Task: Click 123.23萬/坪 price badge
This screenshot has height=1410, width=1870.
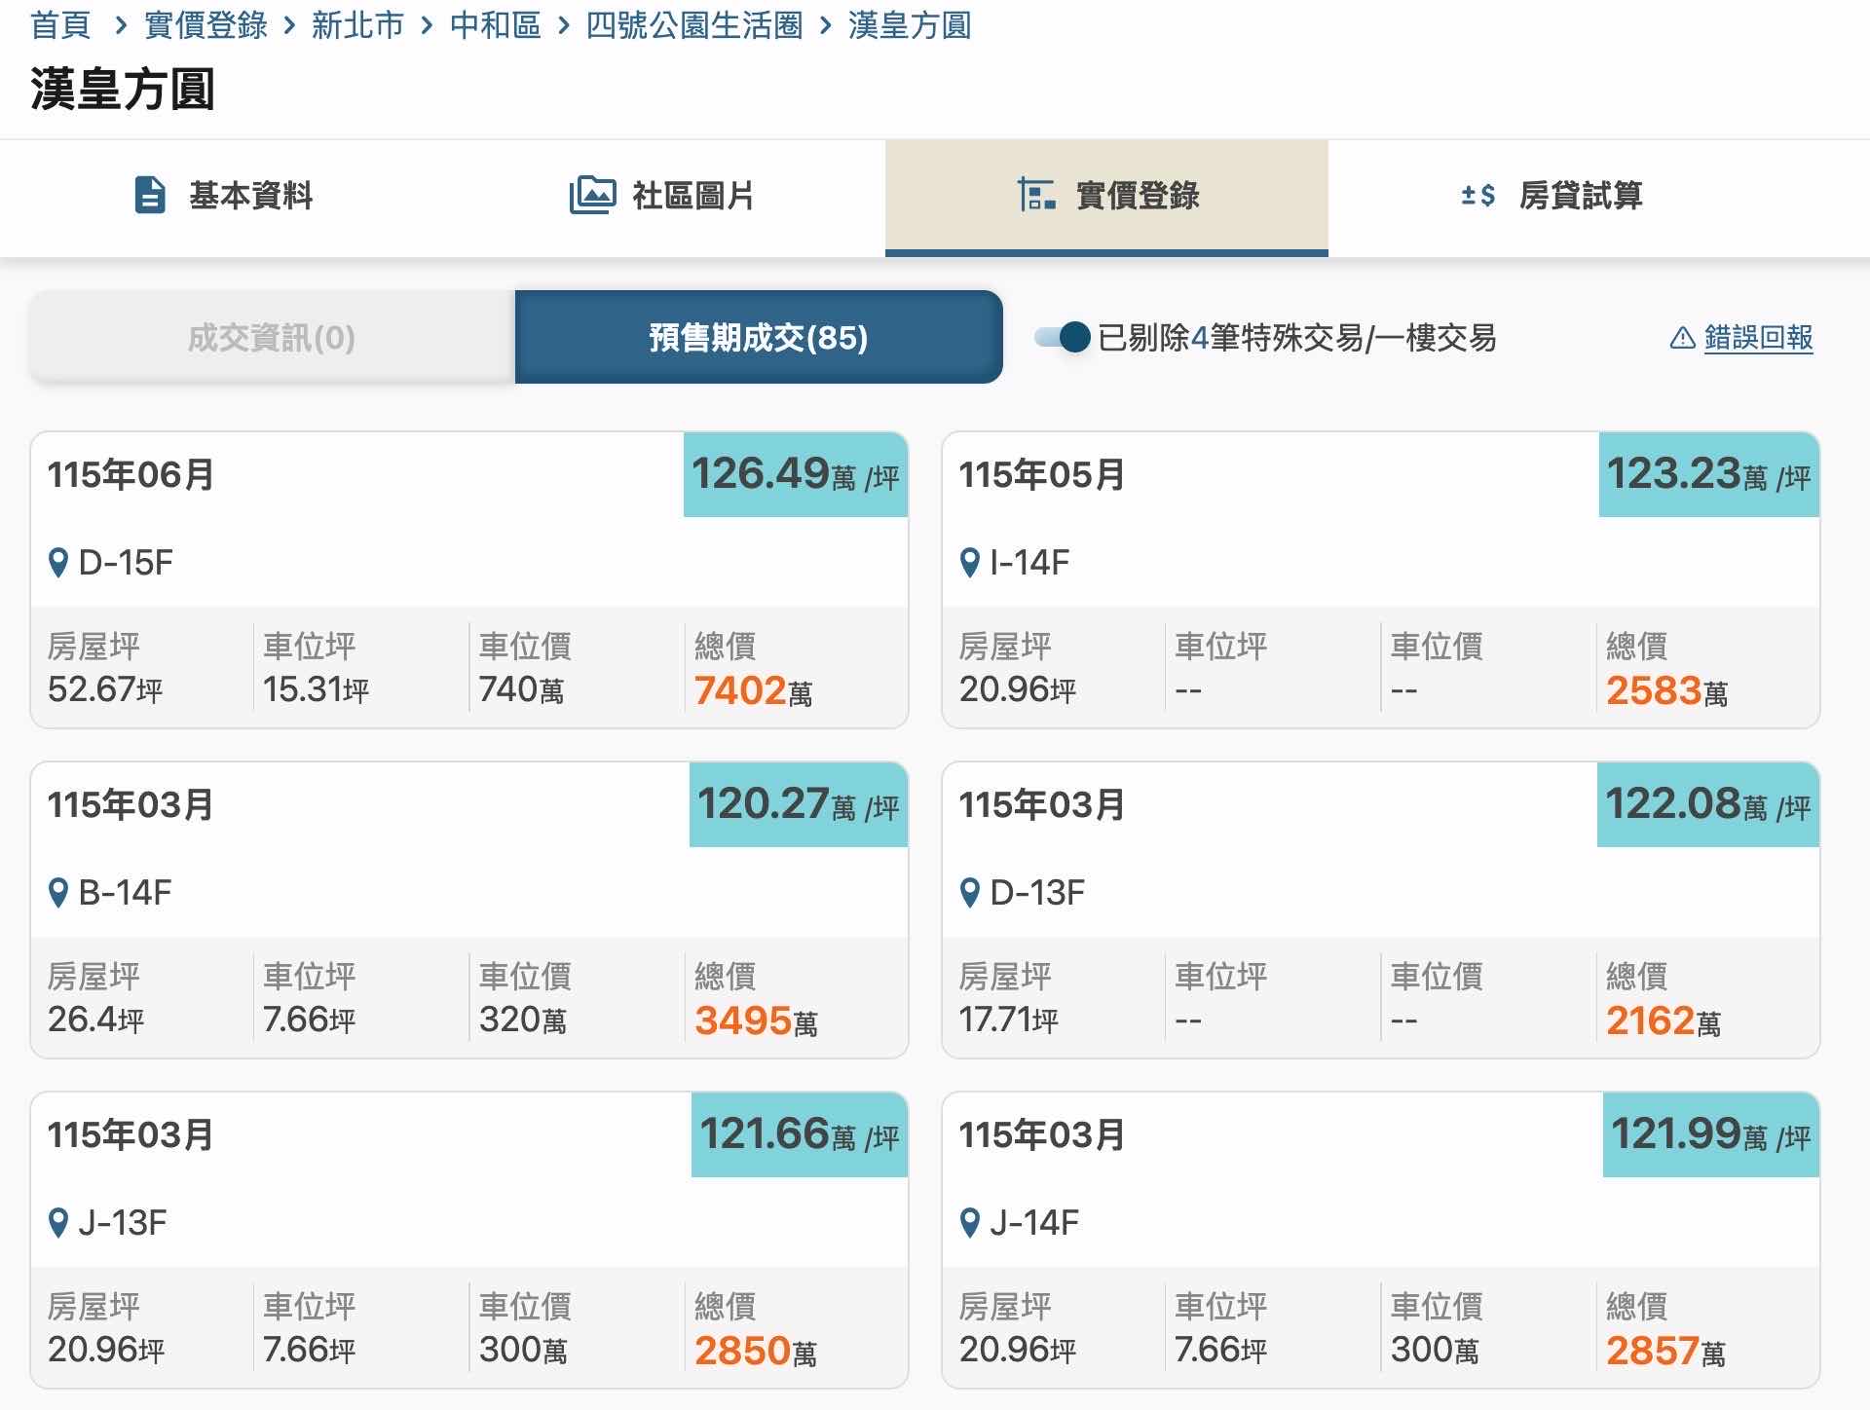Action: [1709, 474]
